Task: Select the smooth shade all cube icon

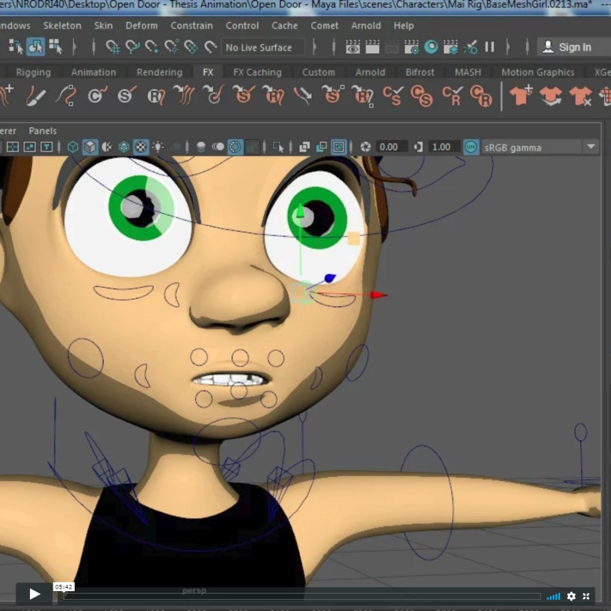Action: [90, 147]
